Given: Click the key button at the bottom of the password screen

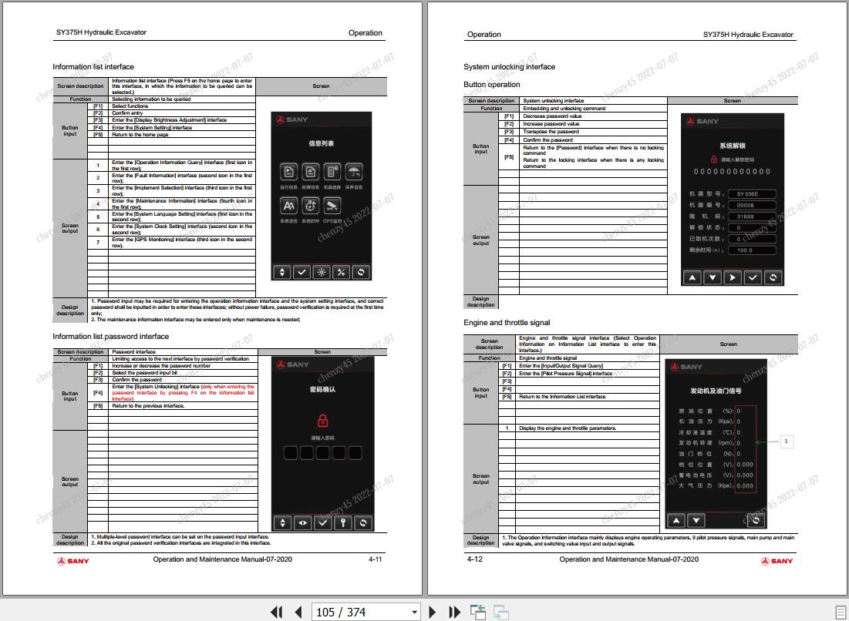Looking at the screenshot, I should 342,522.
